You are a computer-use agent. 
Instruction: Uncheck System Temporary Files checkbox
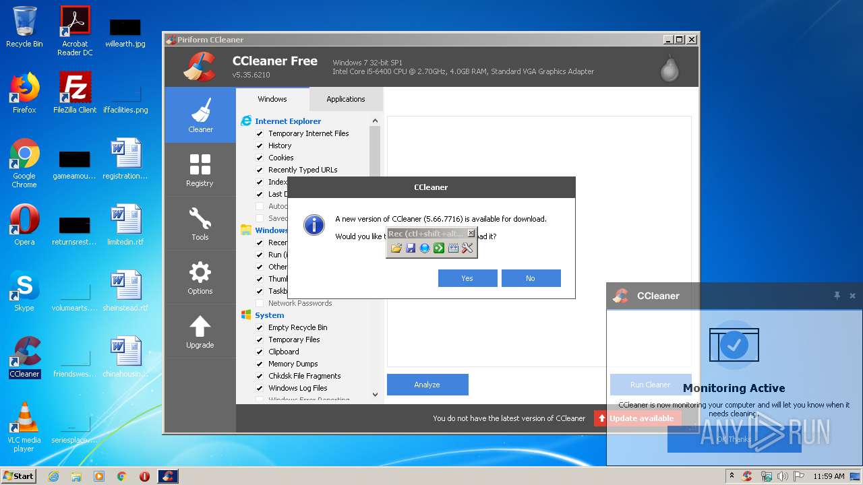click(260, 339)
